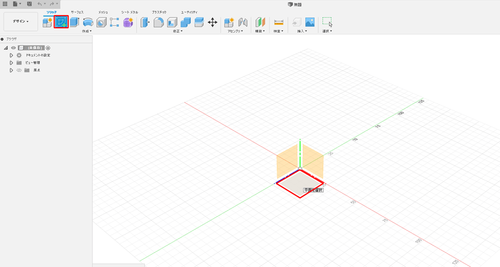Image resolution: width=500 pixels, height=267 pixels.
Task: Switch to the プラスチック tab
Action: (159, 12)
